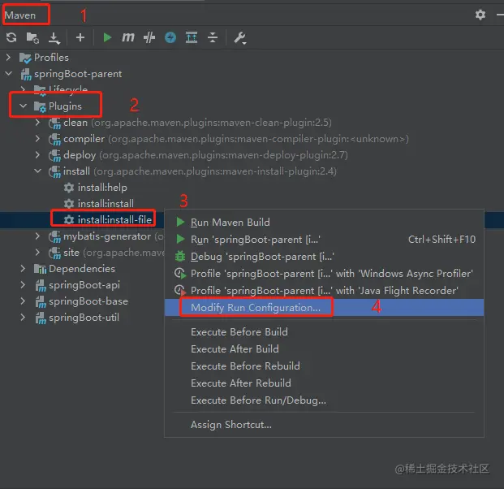Select the install:install-file goal
This screenshot has height=489, width=504.
point(114,220)
